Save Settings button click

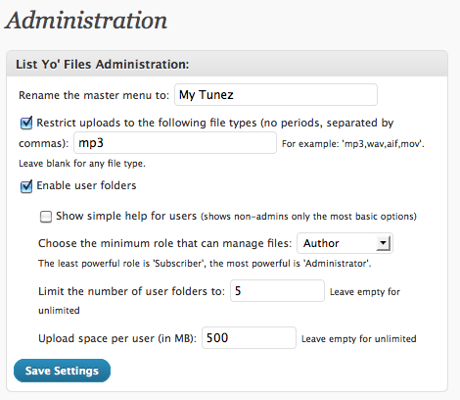tap(62, 371)
